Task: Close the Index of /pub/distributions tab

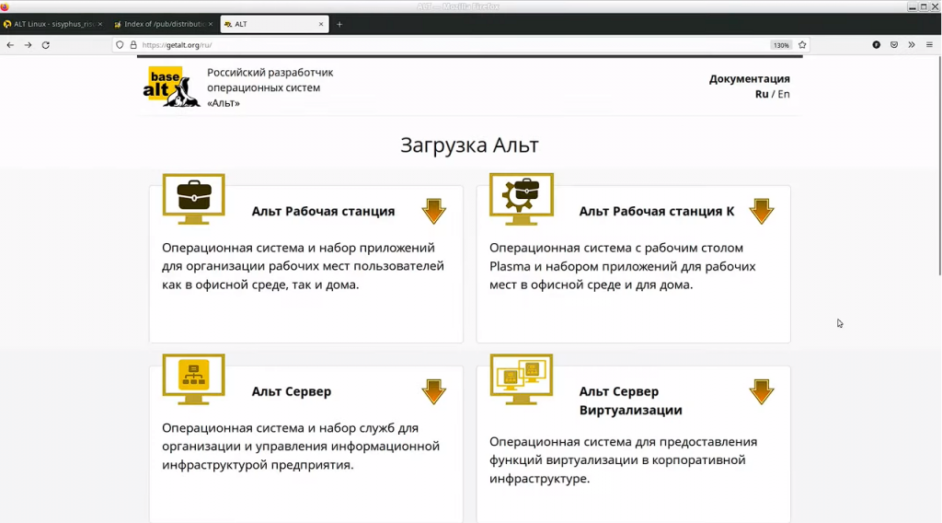Action: point(211,24)
